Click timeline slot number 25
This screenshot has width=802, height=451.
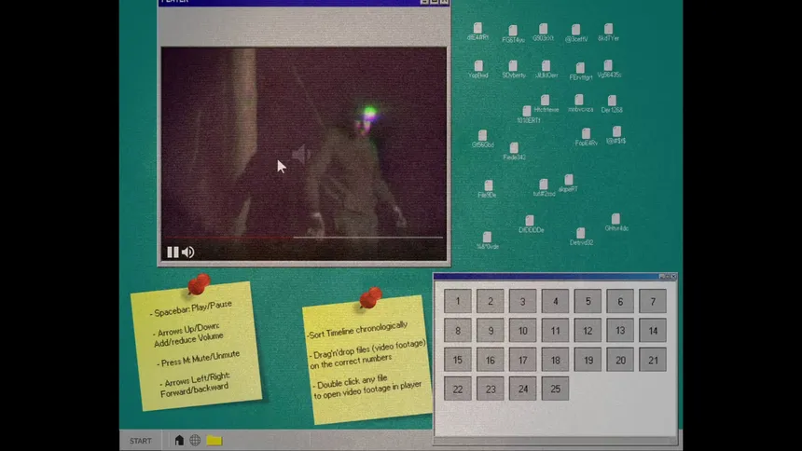coord(555,389)
